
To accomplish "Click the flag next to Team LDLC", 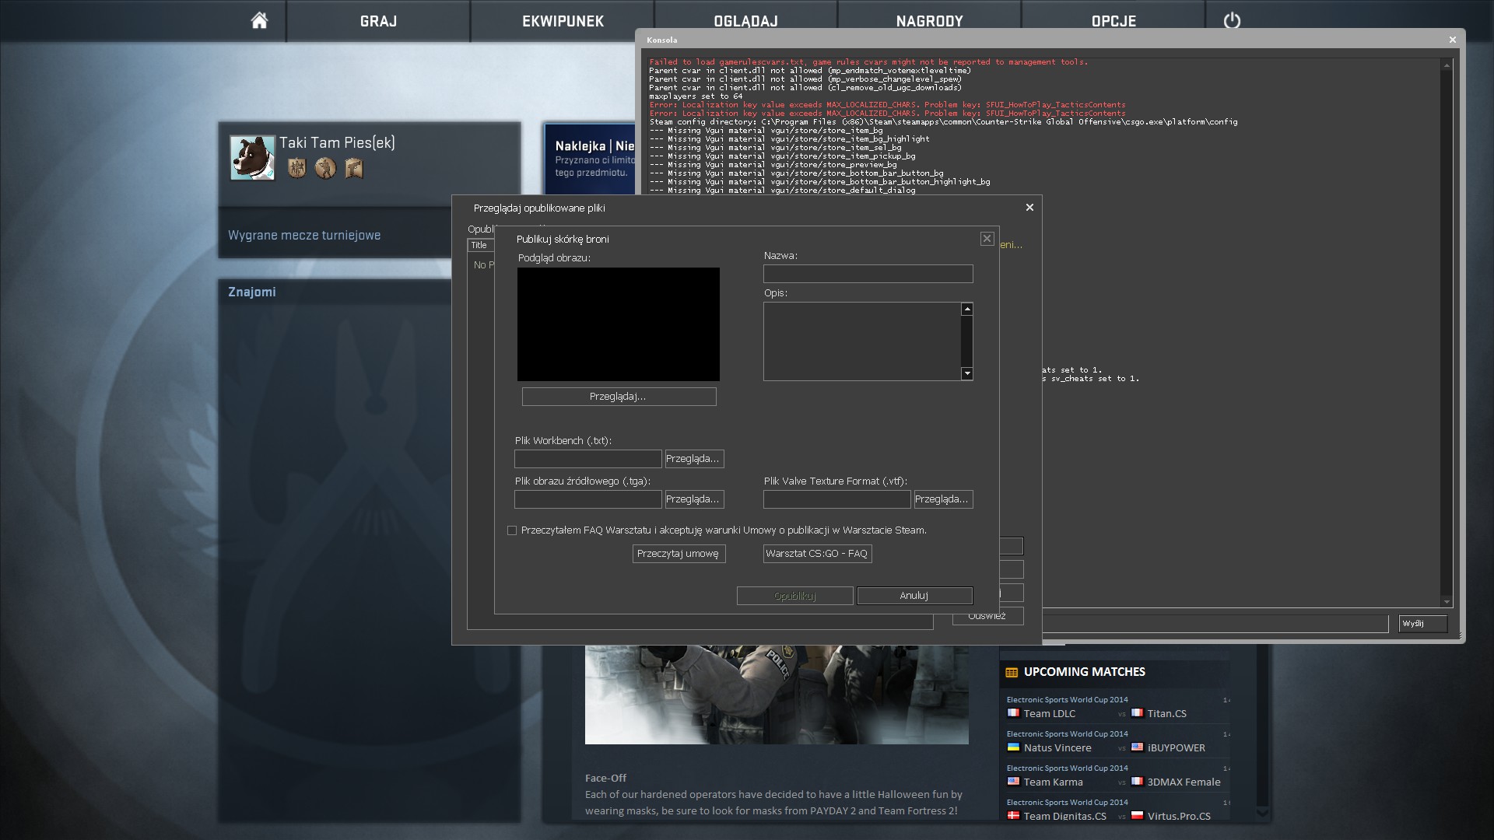I will [1013, 712].
